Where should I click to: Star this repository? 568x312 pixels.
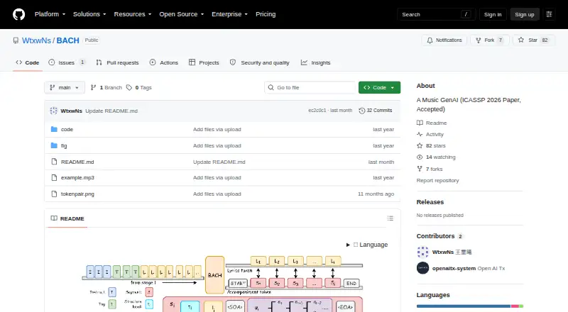tap(534, 40)
